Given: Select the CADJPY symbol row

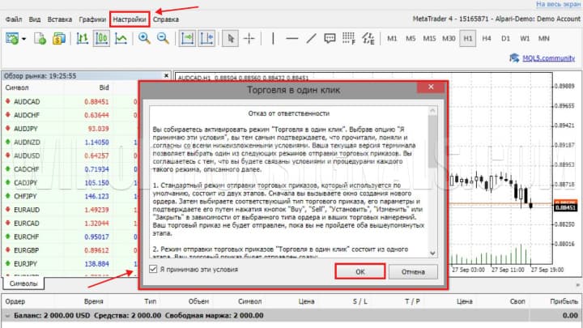Looking at the screenshot, I should tap(70, 182).
